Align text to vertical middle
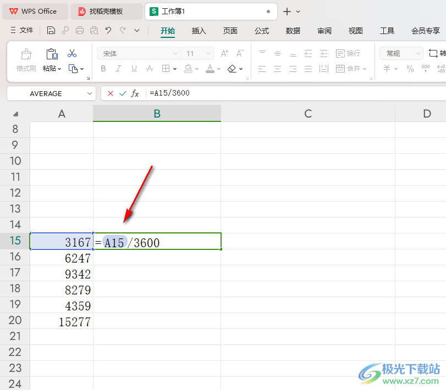The height and width of the screenshot is (390, 446). [x=278, y=53]
